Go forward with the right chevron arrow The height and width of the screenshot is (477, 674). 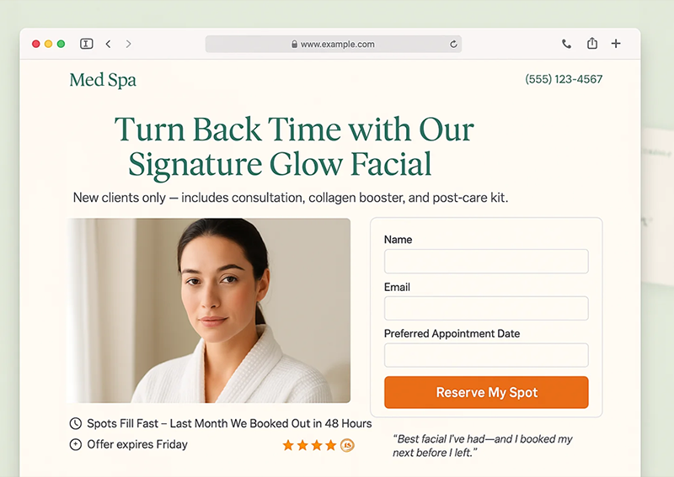tap(128, 44)
